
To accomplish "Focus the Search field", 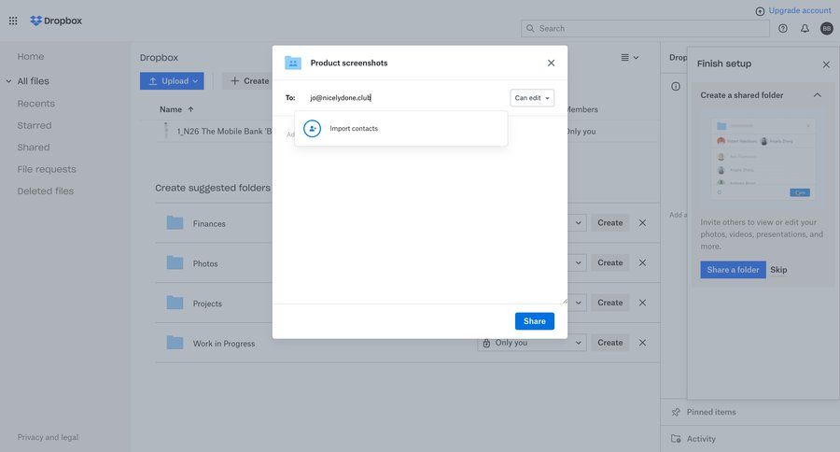I will (645, 28).
